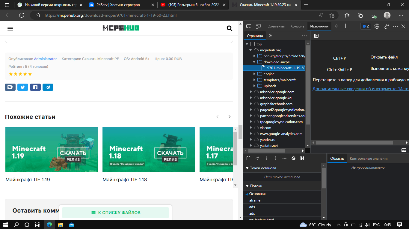
Task: Refresh the page in Edge
Action: pos(22,15)
